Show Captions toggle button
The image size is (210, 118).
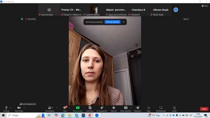pos(126,109)
